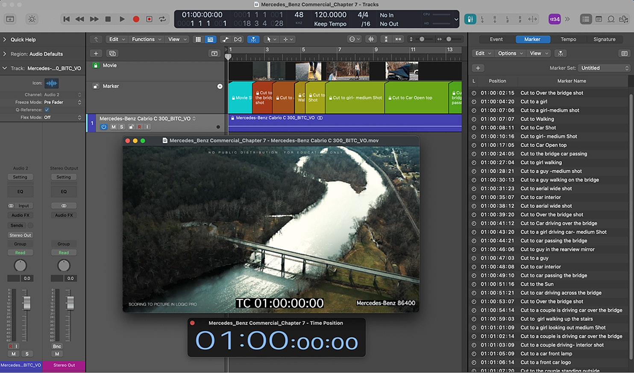Toggle the power button on Mercedes-Benz track
Screen dimensions: 634x373
104,127
